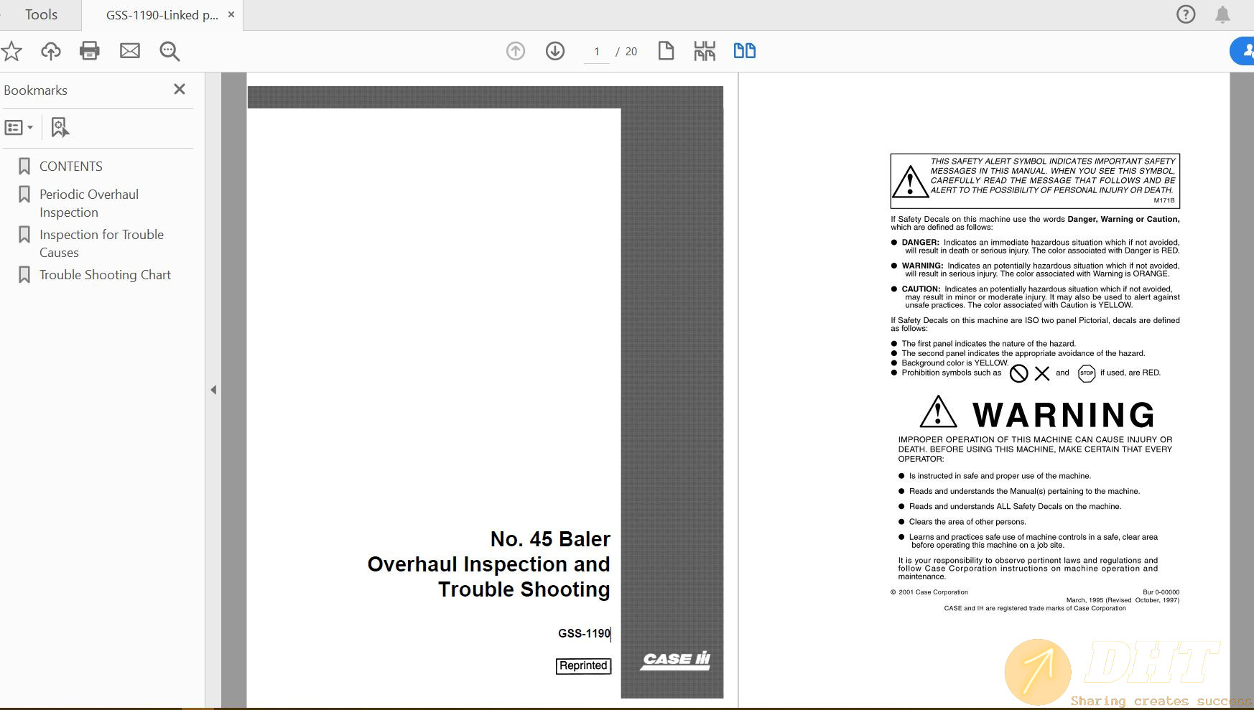Click the cloud upload icon
1254x710 pixels.
(x=50, y=51)
